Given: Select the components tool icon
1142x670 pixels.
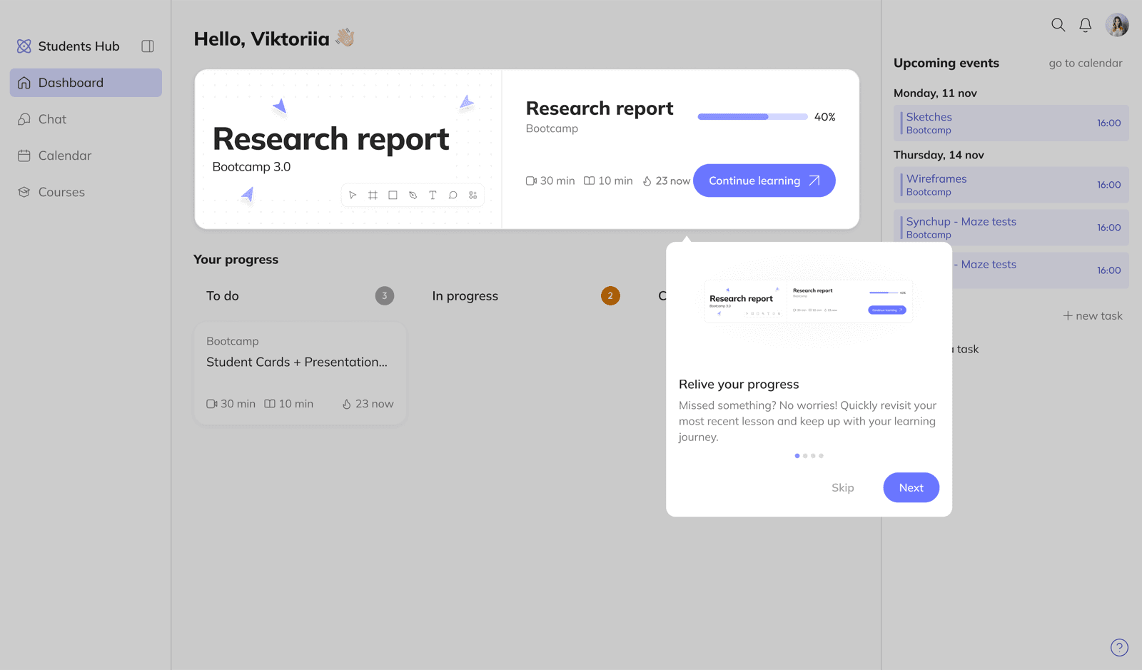Looking at the screenshot, I should coord(473,195).
